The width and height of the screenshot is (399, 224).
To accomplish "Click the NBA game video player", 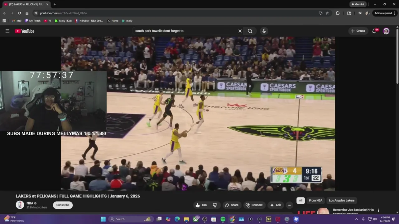I will pyautogui.click(x=198, y=114).
